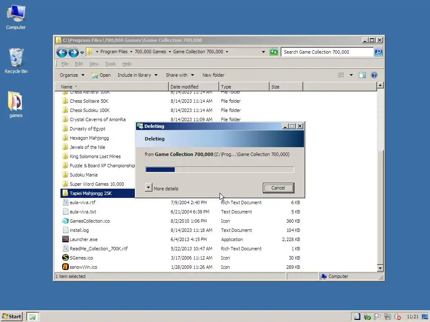Viewport: 430px width, 322px height.
Task: Click the Explorer taskbar button
Action: [33, 317]
